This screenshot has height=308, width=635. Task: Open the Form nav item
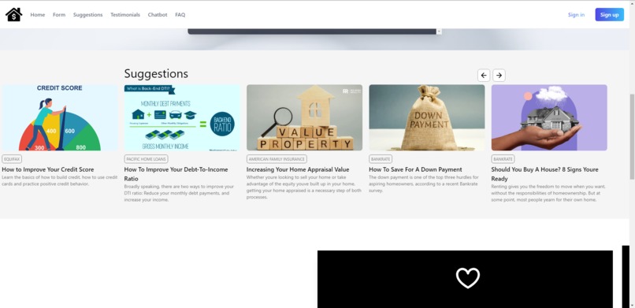tap(59, 14)
